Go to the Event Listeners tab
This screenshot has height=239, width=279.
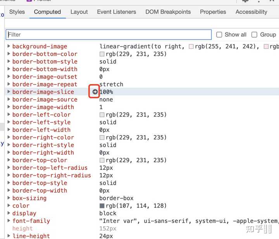tap(116, 12)
